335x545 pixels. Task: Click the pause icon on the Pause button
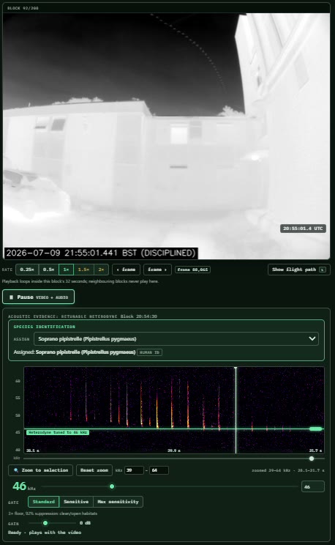tap(11, 297)
